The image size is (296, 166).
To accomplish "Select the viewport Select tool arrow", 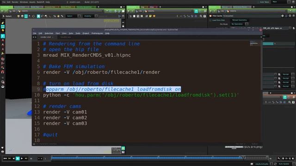I will [x=3, y=16].
